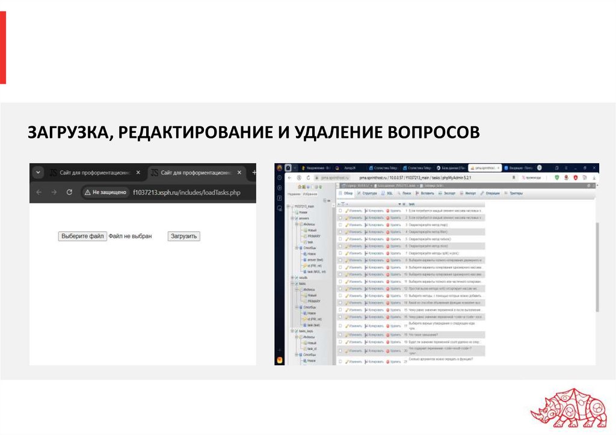Select 'task_id' index under tasks_keys

point(312,348)
